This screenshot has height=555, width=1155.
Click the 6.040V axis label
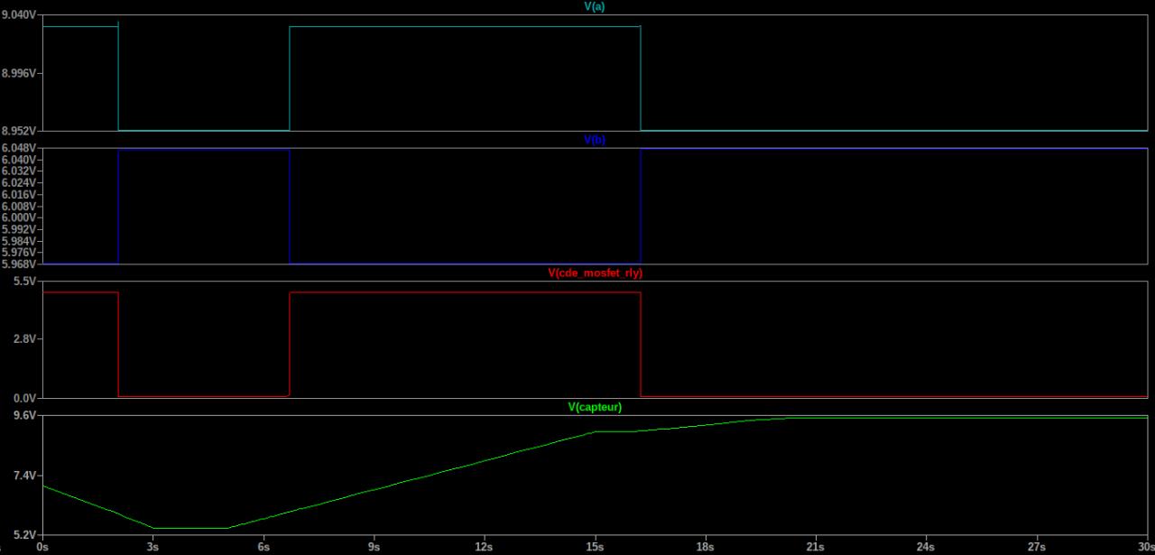pyautogui.click(x=18, y=160)
